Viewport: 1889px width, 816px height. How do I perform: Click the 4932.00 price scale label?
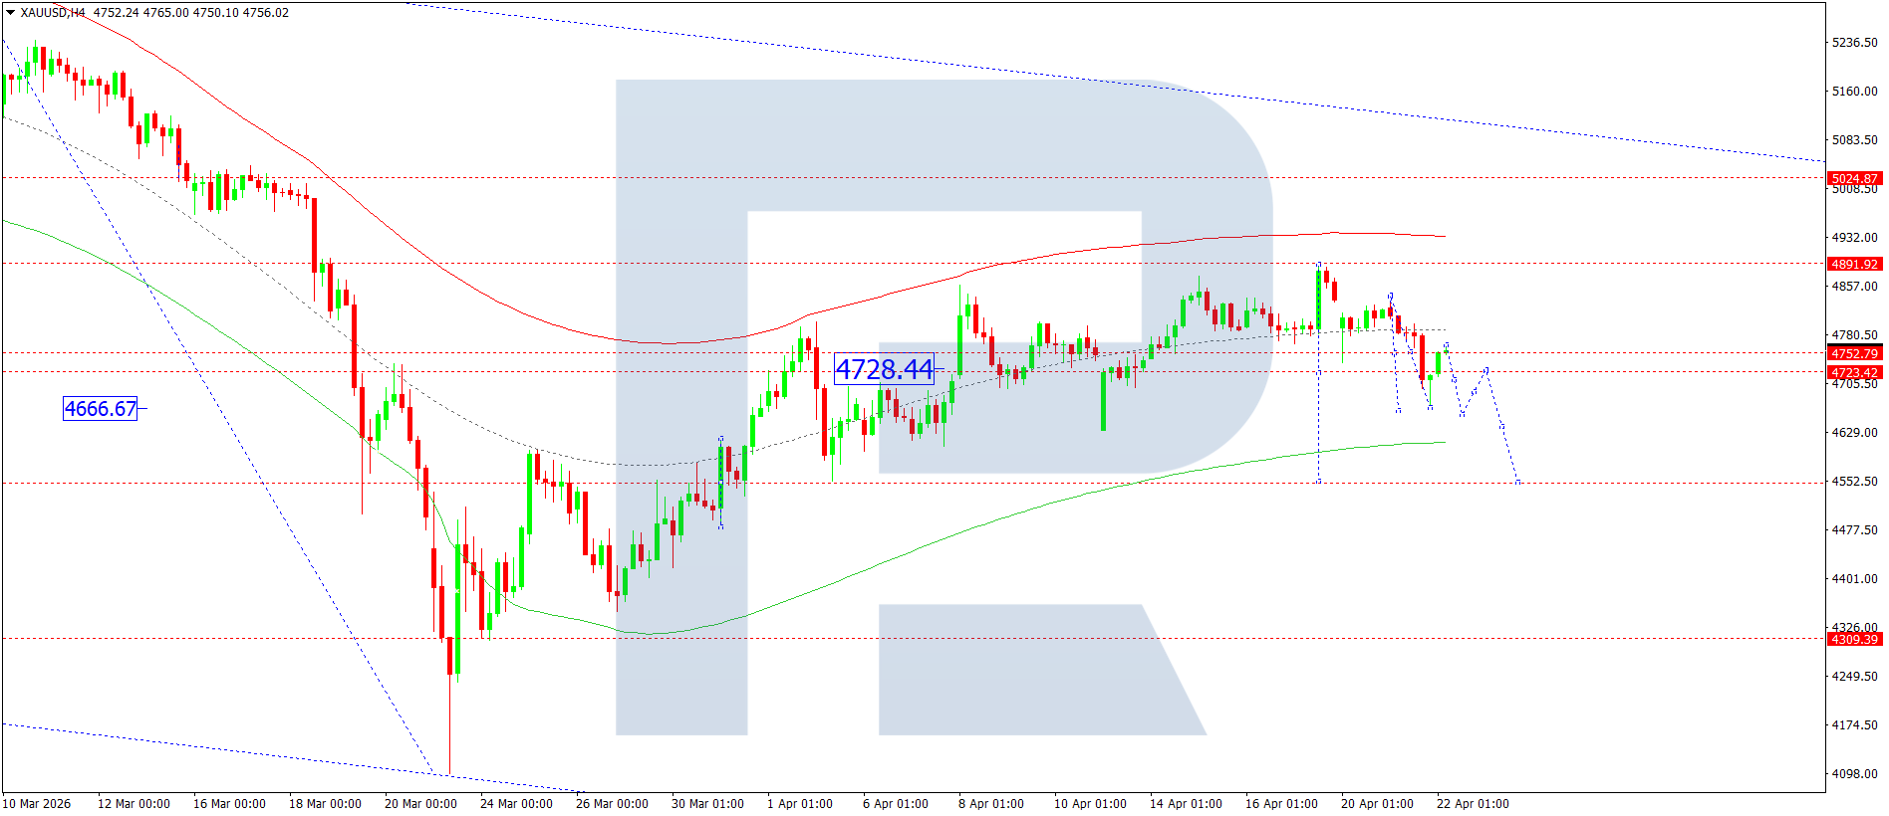1854,238
